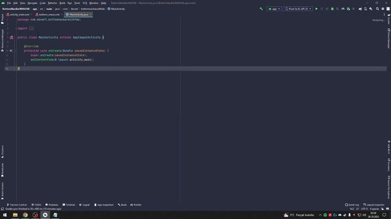Toggle read-only lock icon in status bar

pos(382,209)
